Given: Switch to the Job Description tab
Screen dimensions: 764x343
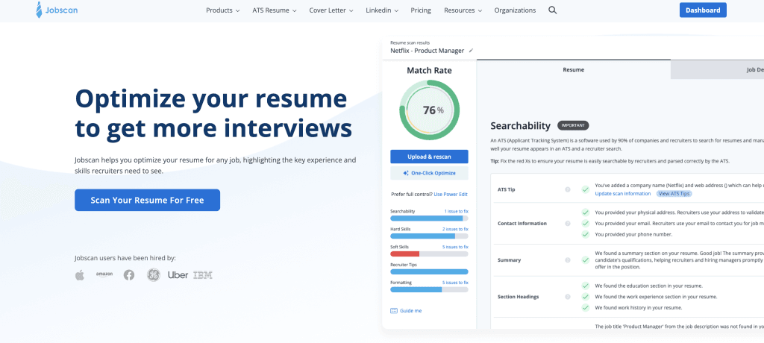Looking at the screenshot, I should coord(717,69).
